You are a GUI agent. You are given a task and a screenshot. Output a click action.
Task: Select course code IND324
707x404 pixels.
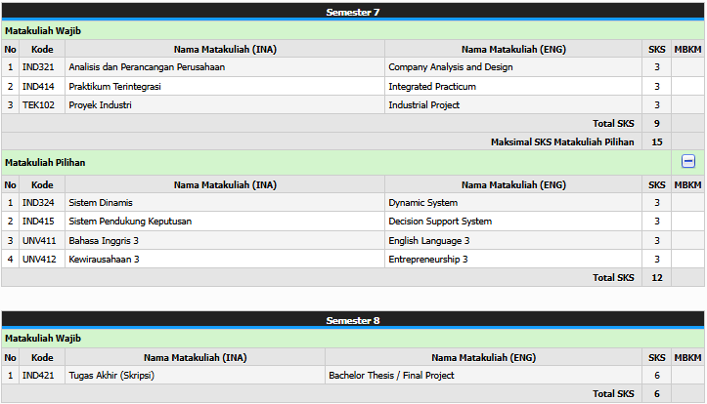pyautogui.click(x=36, y=203)
